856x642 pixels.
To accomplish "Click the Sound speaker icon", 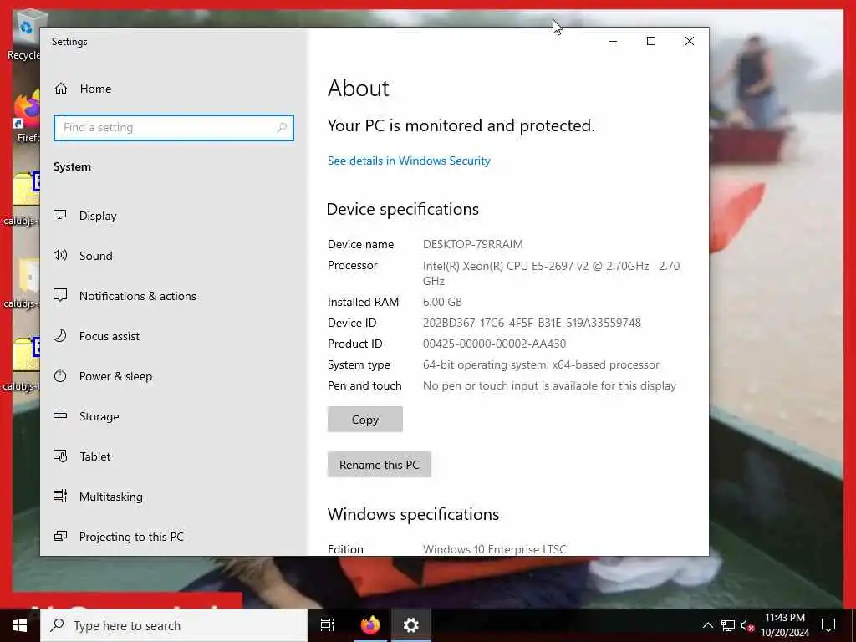I will click(x=60, y=255).
